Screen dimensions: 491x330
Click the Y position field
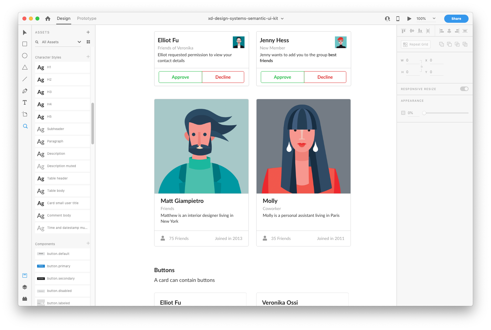click(436, 72)
